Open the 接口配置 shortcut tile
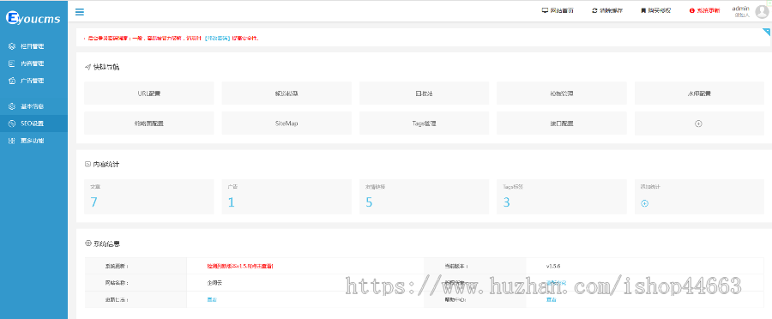This screenshot has width=772, height=319. click(562, 123)
